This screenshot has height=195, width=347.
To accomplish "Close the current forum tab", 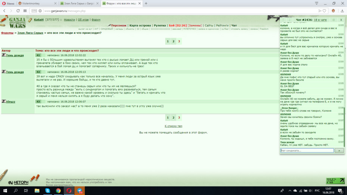I will (140, 3).
